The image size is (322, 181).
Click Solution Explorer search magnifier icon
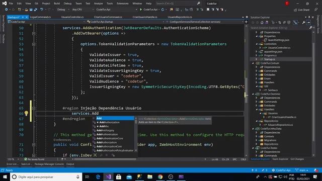pyautogui.click(x=311, y=28)
